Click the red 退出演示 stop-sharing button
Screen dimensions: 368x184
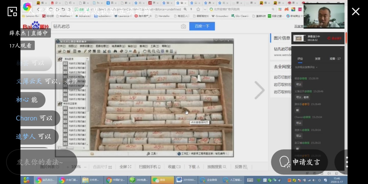tap(335, 38)
